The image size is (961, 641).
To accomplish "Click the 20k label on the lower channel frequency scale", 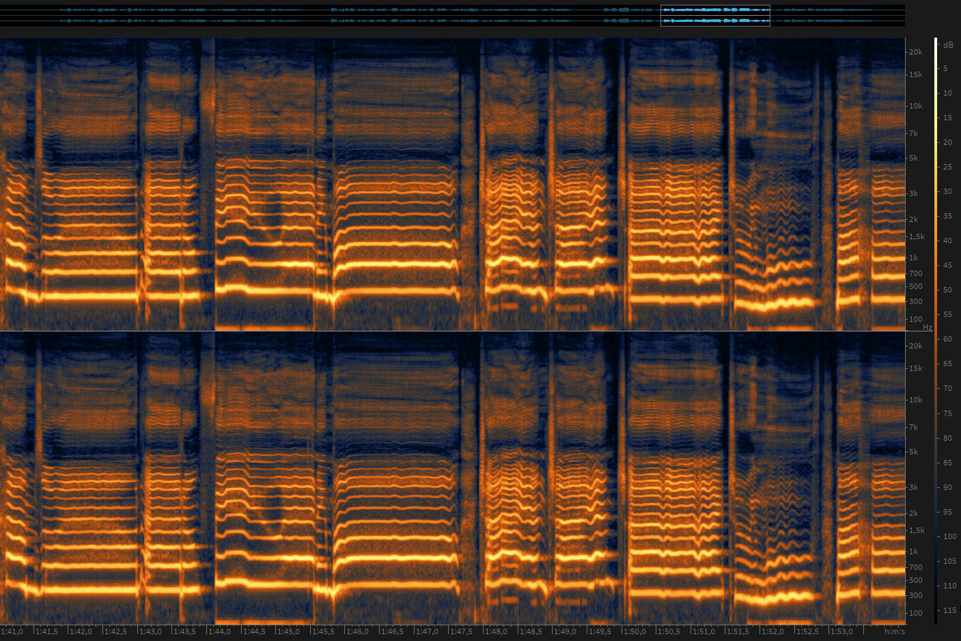I will [916, 346].
